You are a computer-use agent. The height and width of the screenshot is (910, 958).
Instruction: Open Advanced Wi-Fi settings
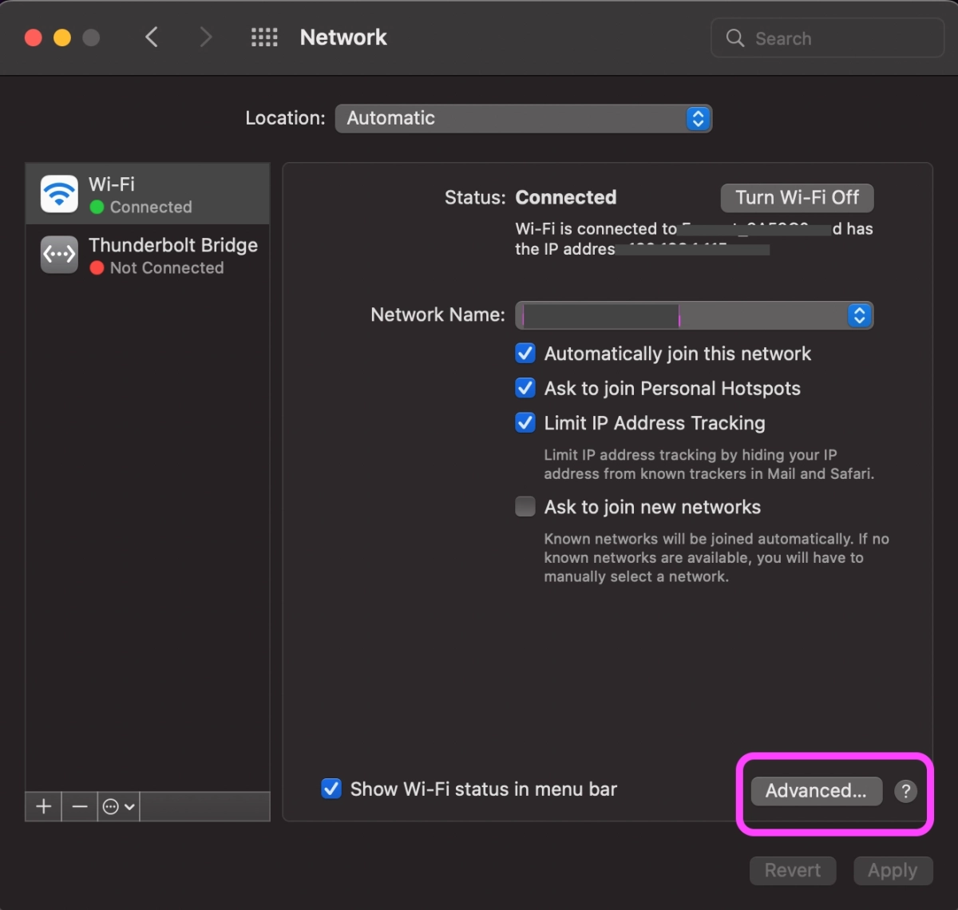click(x=815, y=791)
